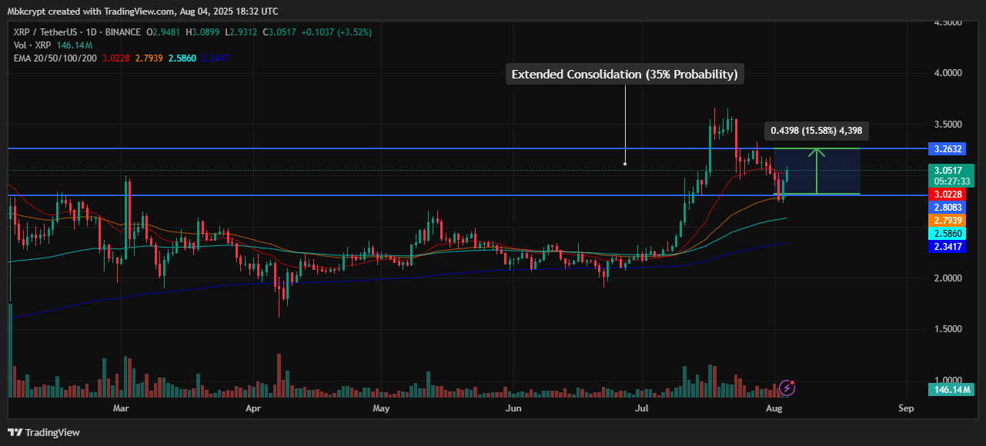Click the Aug label on time axis
The image size is (986, 446).
coord(774,408)
